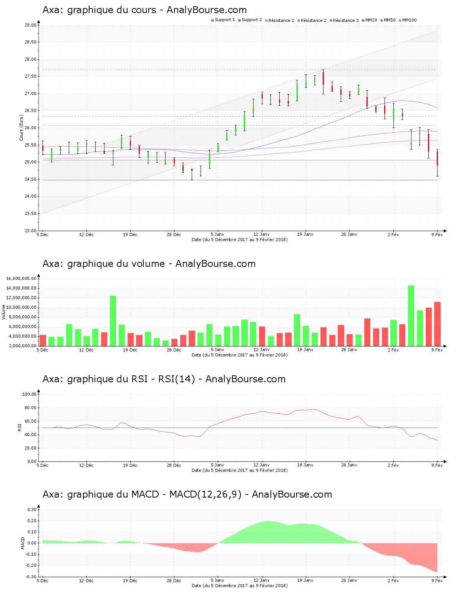This screenshot has height=596, width=461.
Task: Click the 100.00 label on RSI axis
Action: (x=29, y=394)
